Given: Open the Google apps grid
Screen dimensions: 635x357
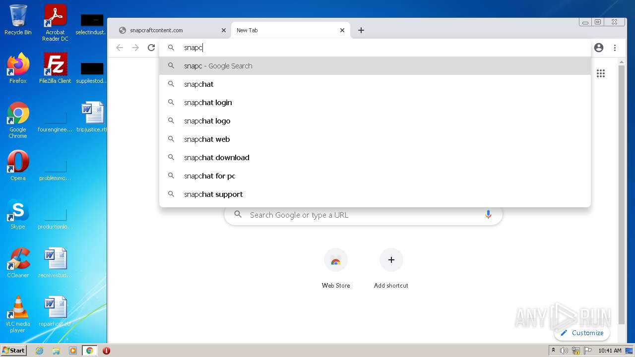Looking at the screenshot, I should pos(601,73).
